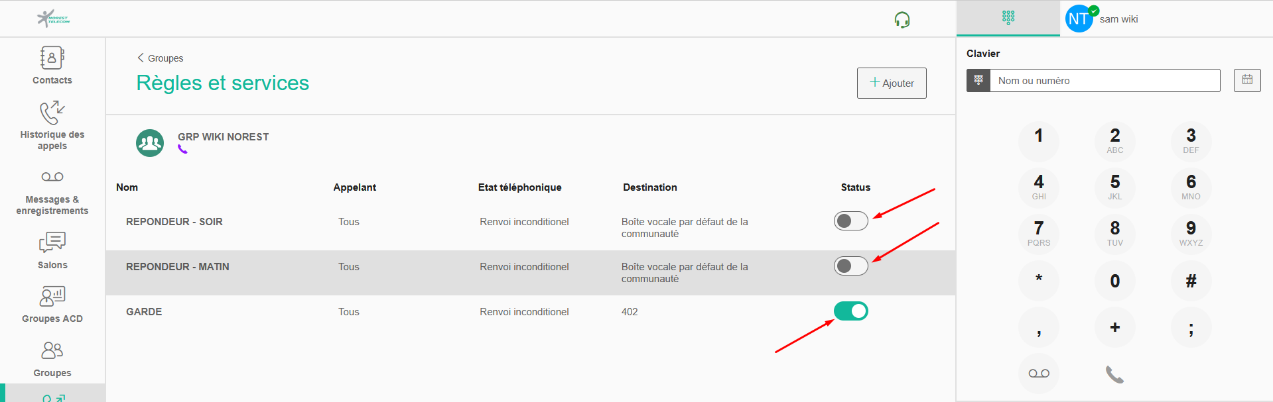The height and width of the screenshot is (402, 1273).
Task: Tap the semicolon key on the keypad
Action: tap(1191, 327)
